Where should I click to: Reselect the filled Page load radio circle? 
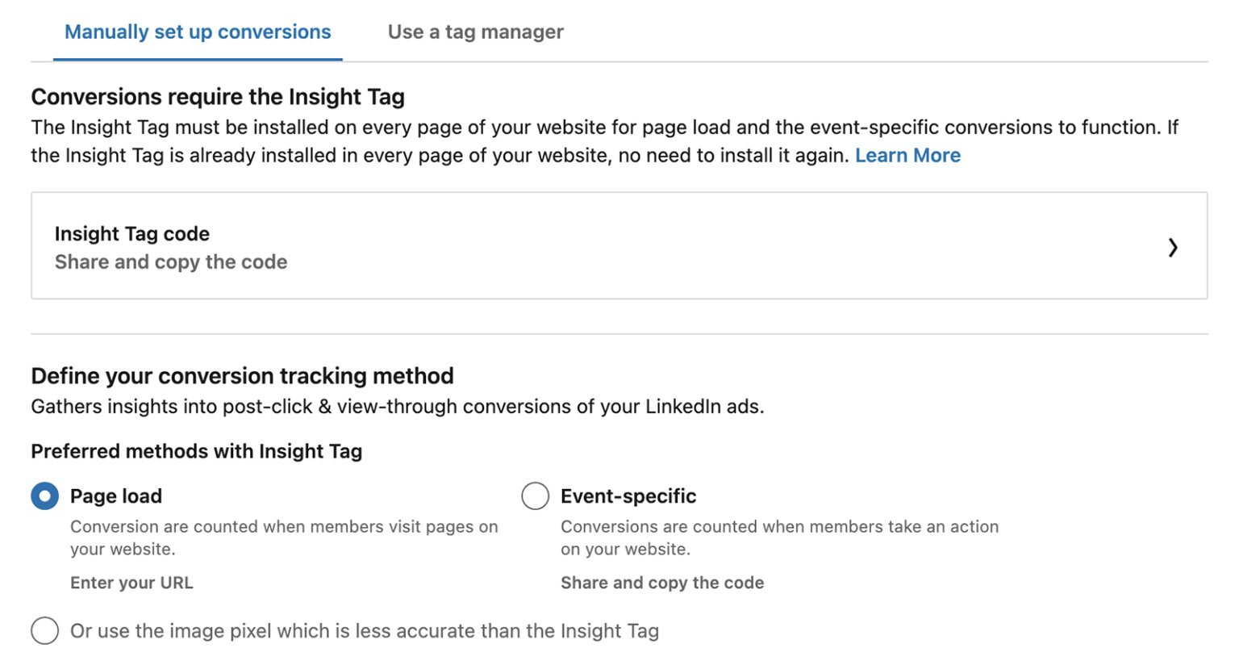click(x=45, y=496)
